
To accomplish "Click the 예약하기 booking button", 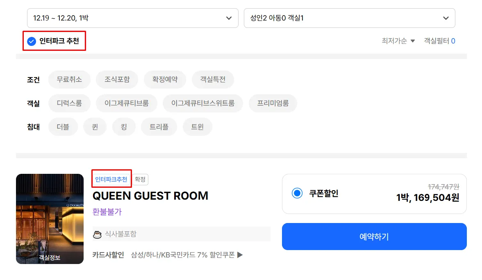I will (374, 237).
